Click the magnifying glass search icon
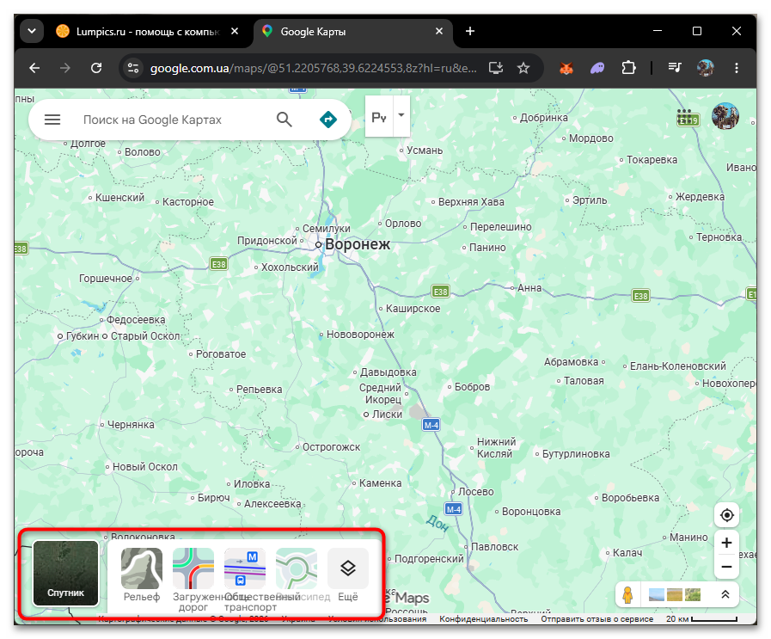The height and width of the screenshot is (639, 771). click(285, 120)
